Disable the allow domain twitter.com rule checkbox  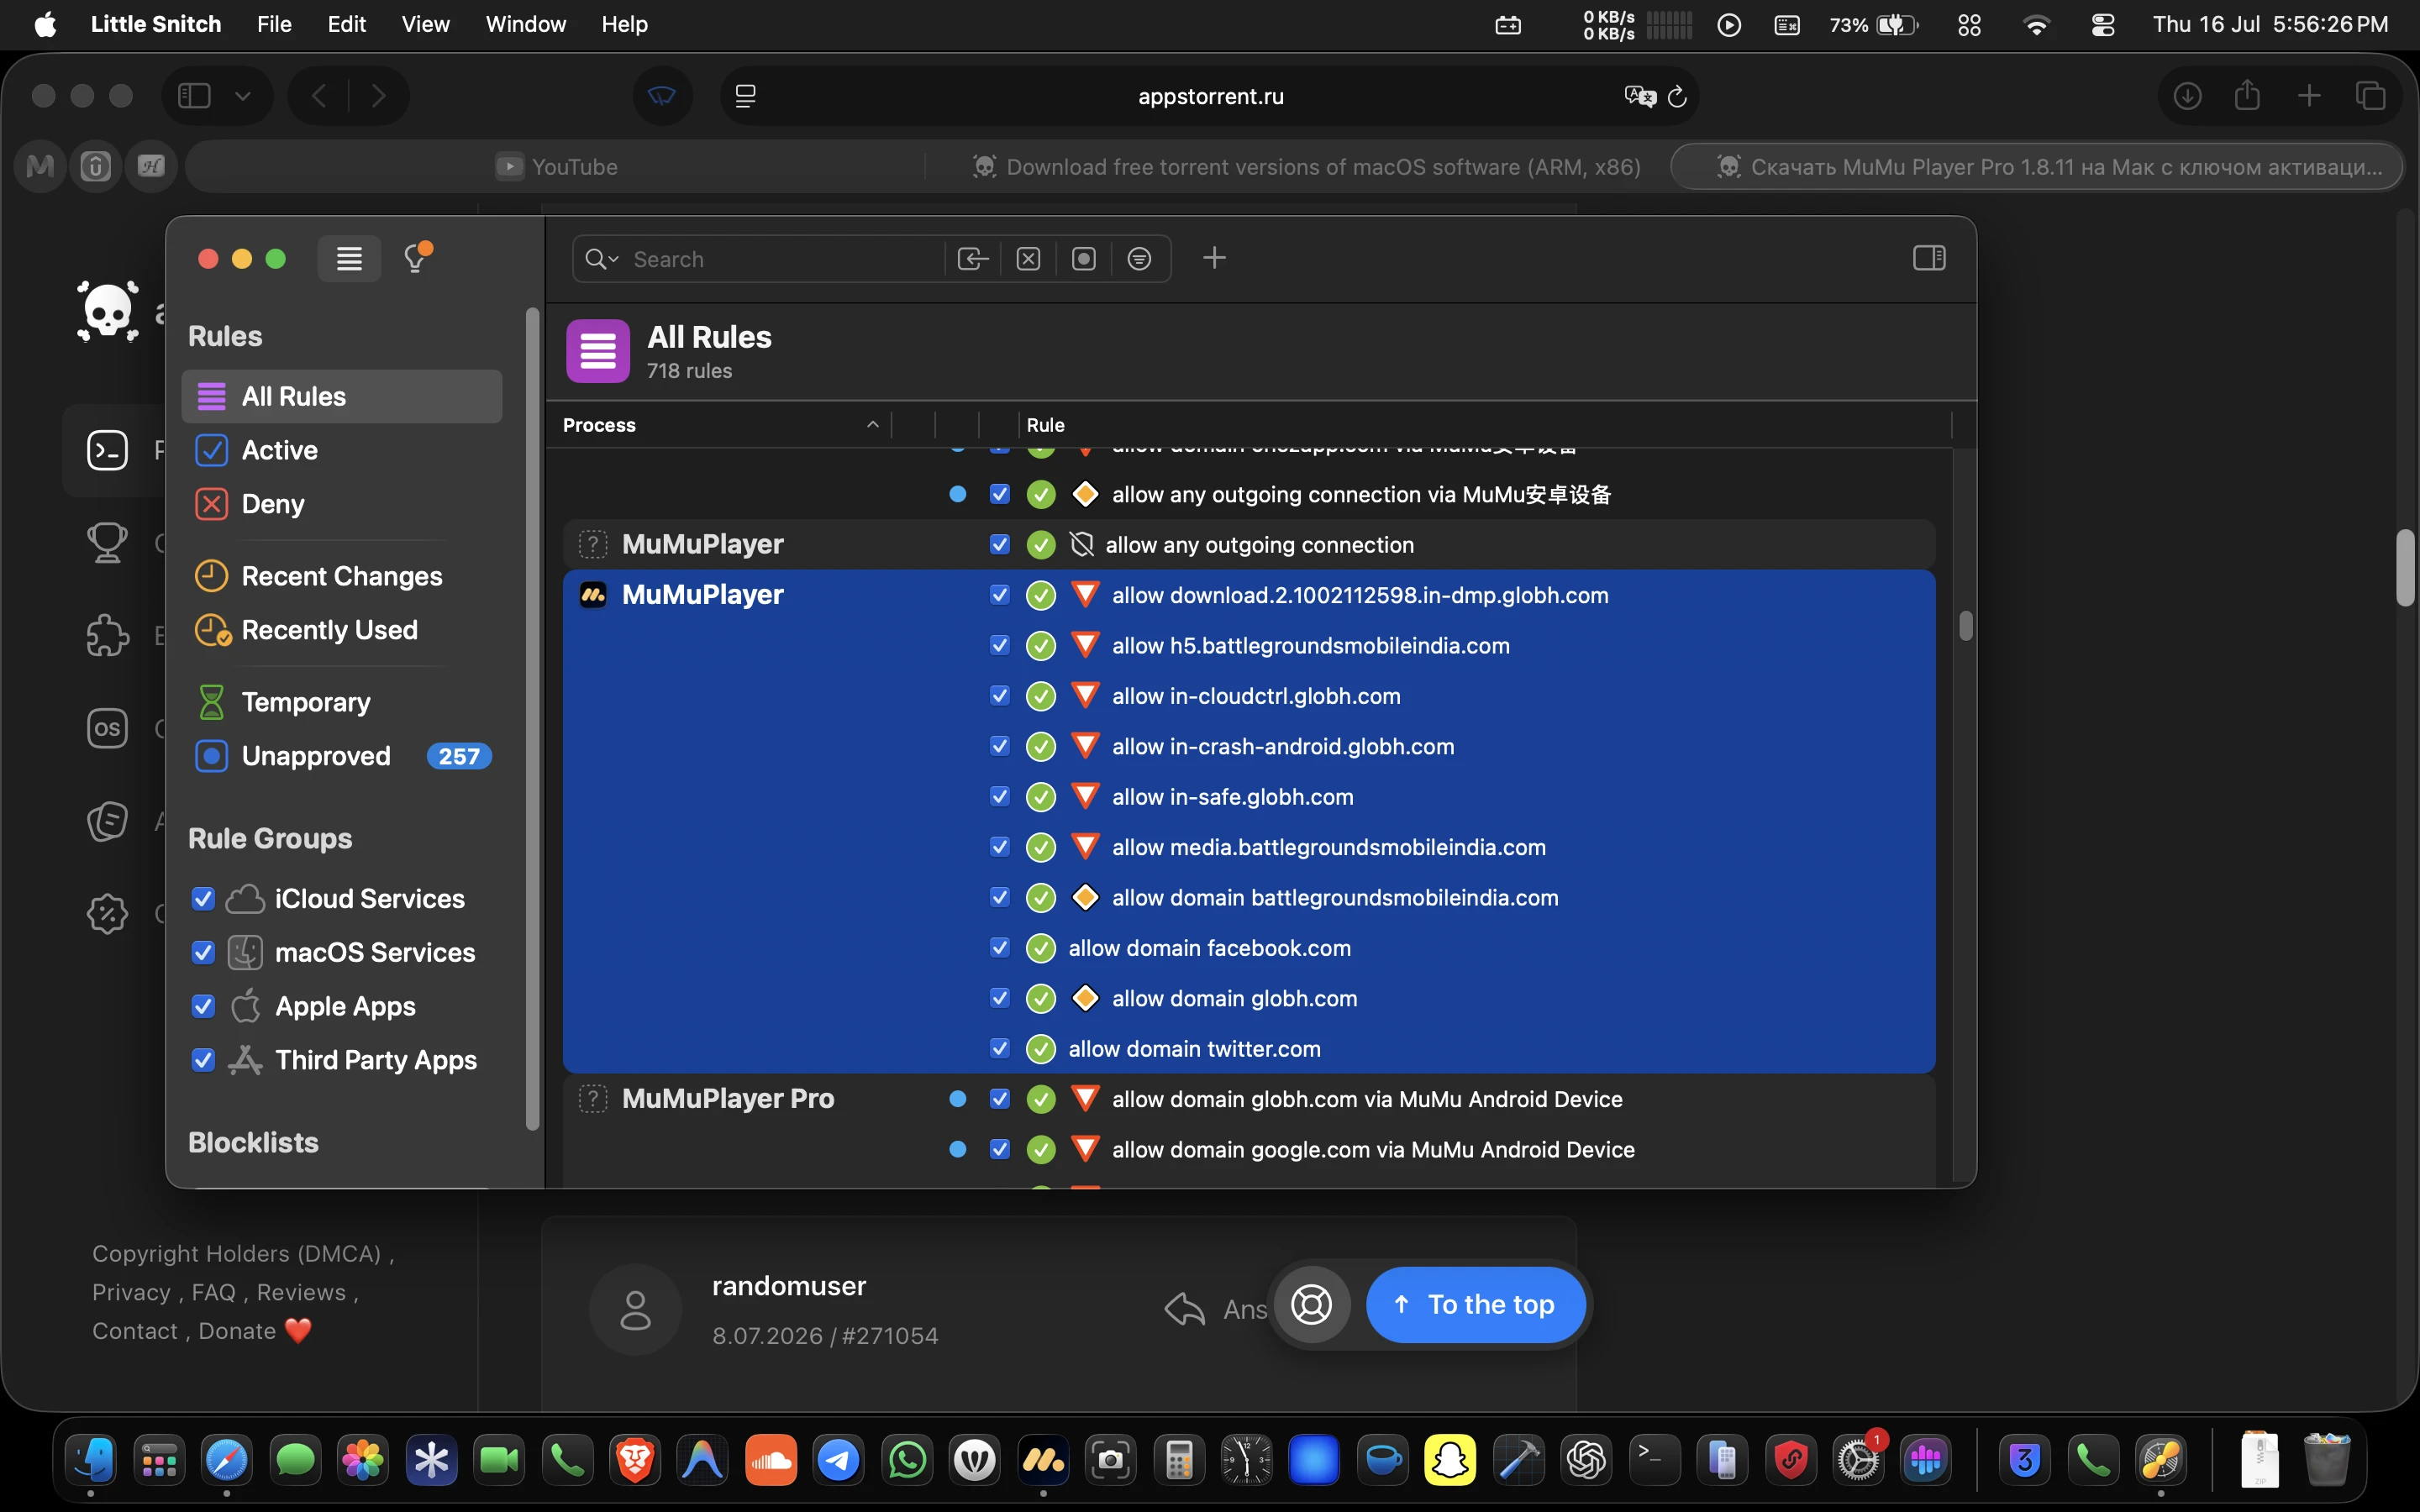pyautogui.click(x=999, y=1048)
